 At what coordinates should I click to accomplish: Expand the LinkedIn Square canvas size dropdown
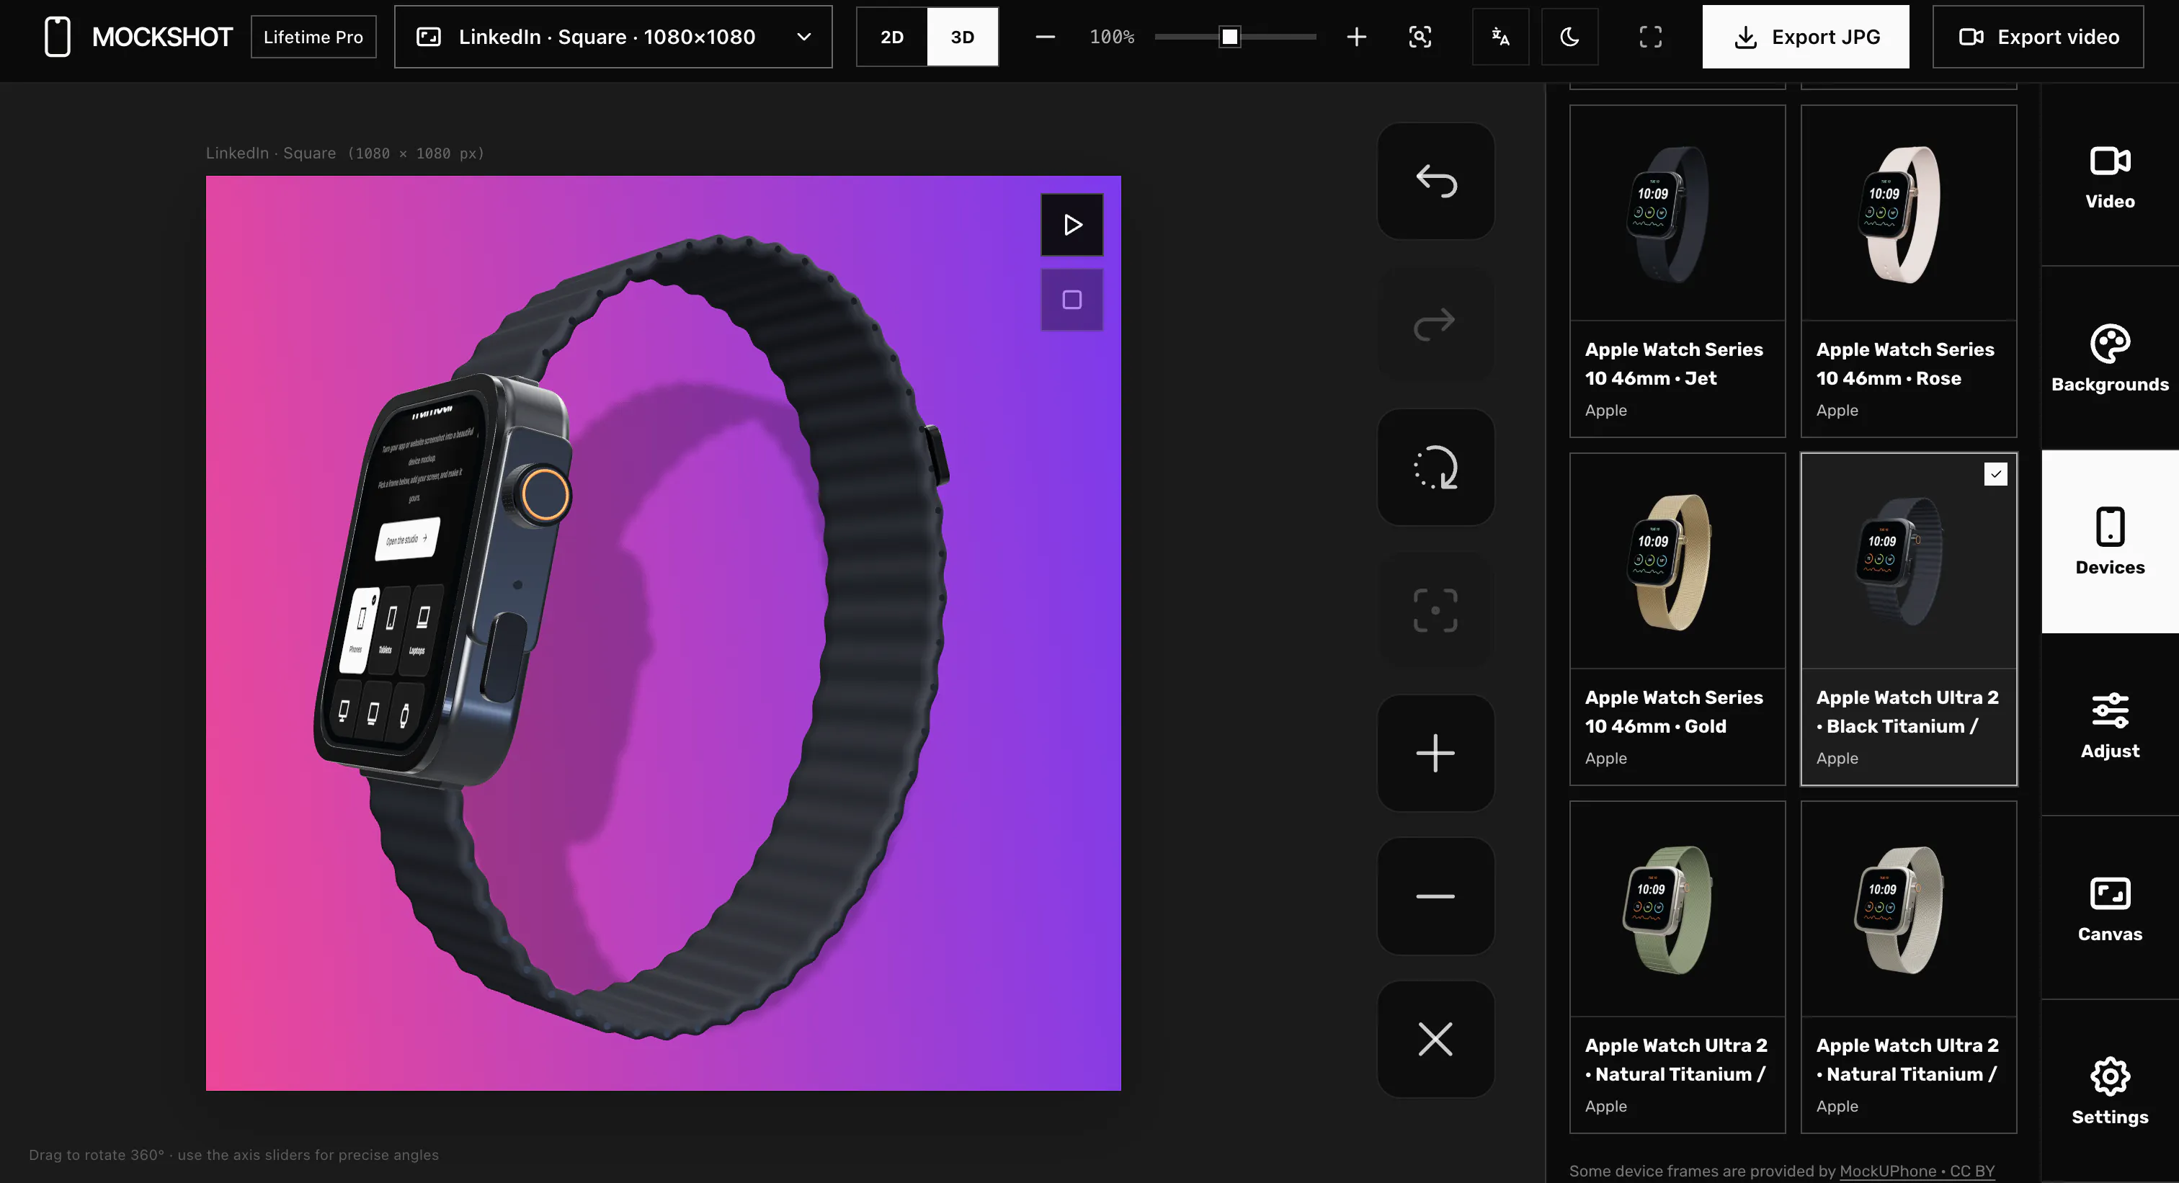coord(613,36)
